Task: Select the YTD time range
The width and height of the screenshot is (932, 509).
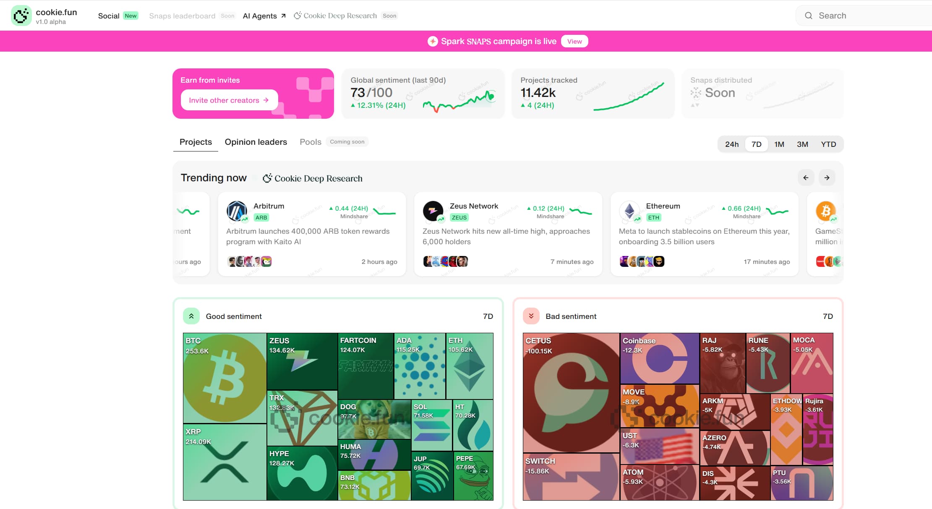Action: [x=828, y=144]
